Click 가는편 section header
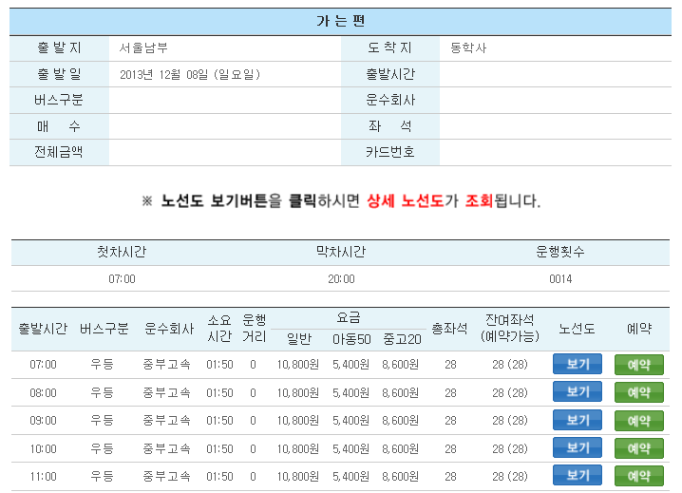Image resolution: width=682 pixels, height=493 pixels. click(x=341, y=21)
